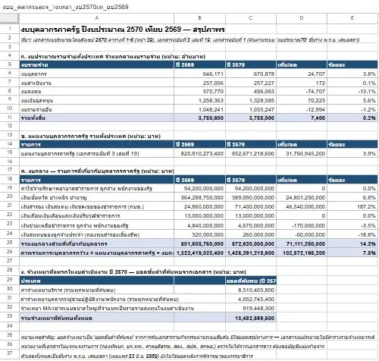Select row 11 header number

point(10,118)
